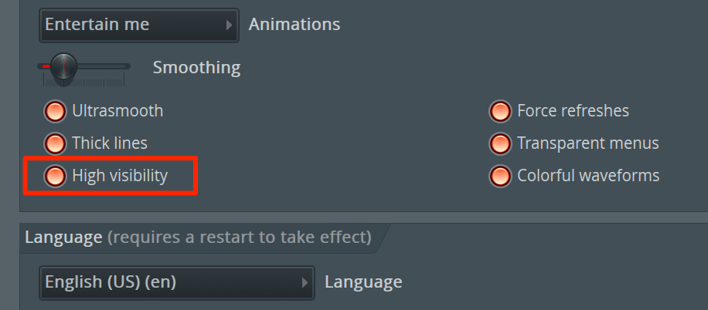This screenshot has width=708, height=310.
Task: Click the Colorful waveforms label text
Action: point(587,176)
